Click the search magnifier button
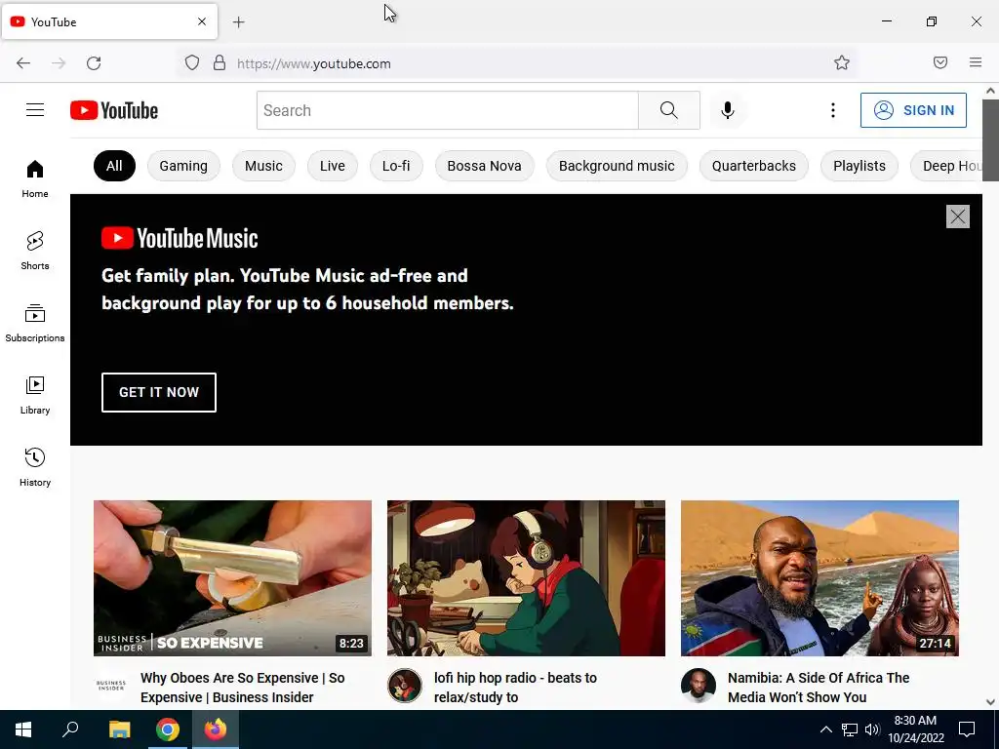999x749 pixels. click(669, 110)
